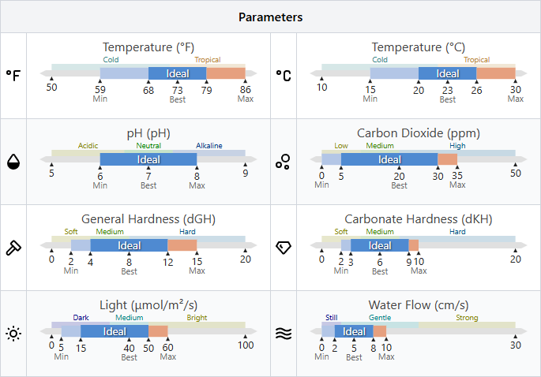Viewport: 541px width, 377px height.
Task: Click the General Hardness hammer icon
Action: [x=13, y=248]
